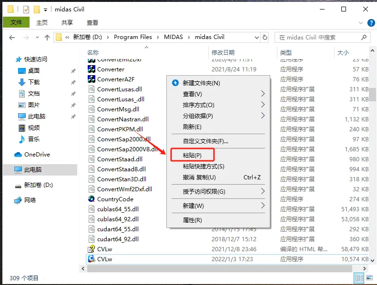Sort by 类型 column header
Image resolution: width=377 pixels, height=285 pixels.
pyautogui.click(x=285, y=52)
